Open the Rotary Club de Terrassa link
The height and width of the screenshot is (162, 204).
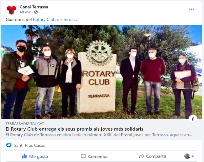point(56,20)
